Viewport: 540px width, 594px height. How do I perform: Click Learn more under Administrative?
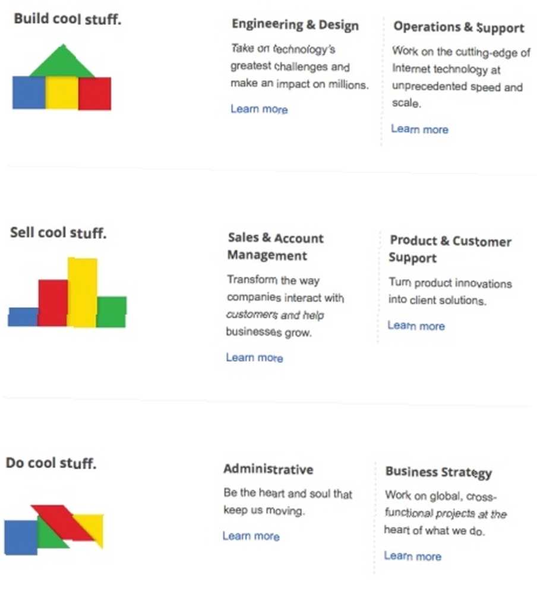click(x=251, y=536)
